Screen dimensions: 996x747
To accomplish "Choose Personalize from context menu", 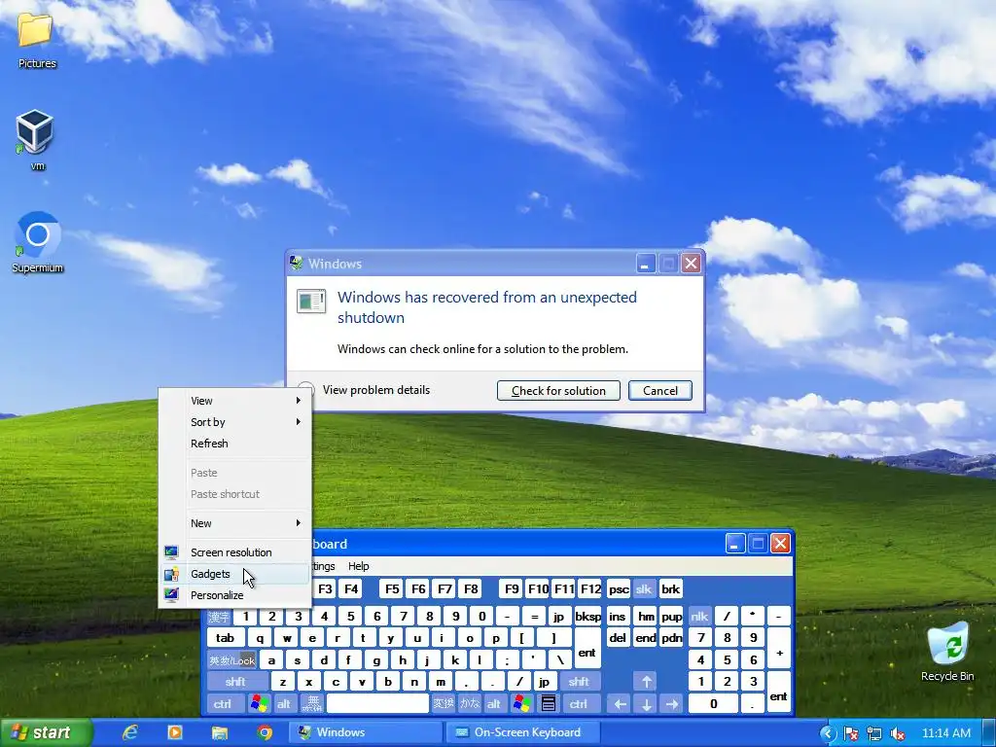I will [235, 595].
